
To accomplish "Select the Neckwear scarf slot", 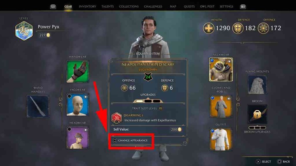I will tap(221, 69).
